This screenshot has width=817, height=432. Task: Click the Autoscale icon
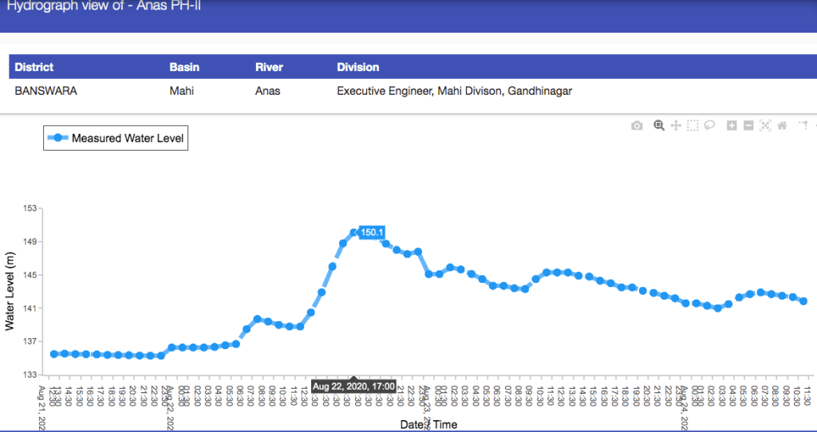pos(765,125)
